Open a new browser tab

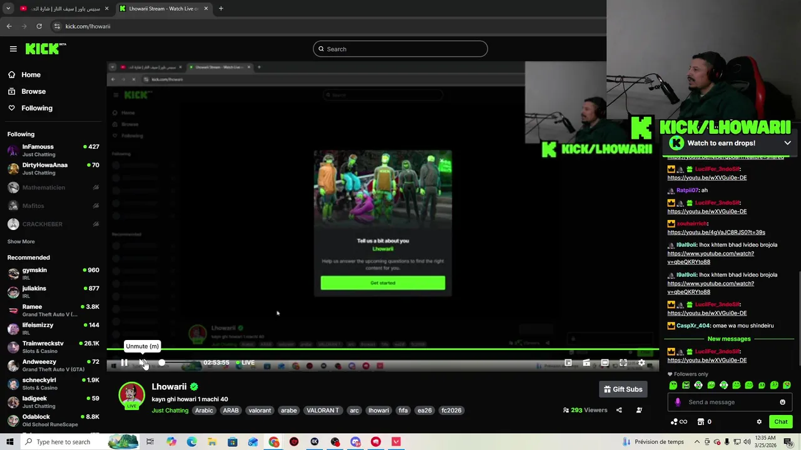[221, 9]
